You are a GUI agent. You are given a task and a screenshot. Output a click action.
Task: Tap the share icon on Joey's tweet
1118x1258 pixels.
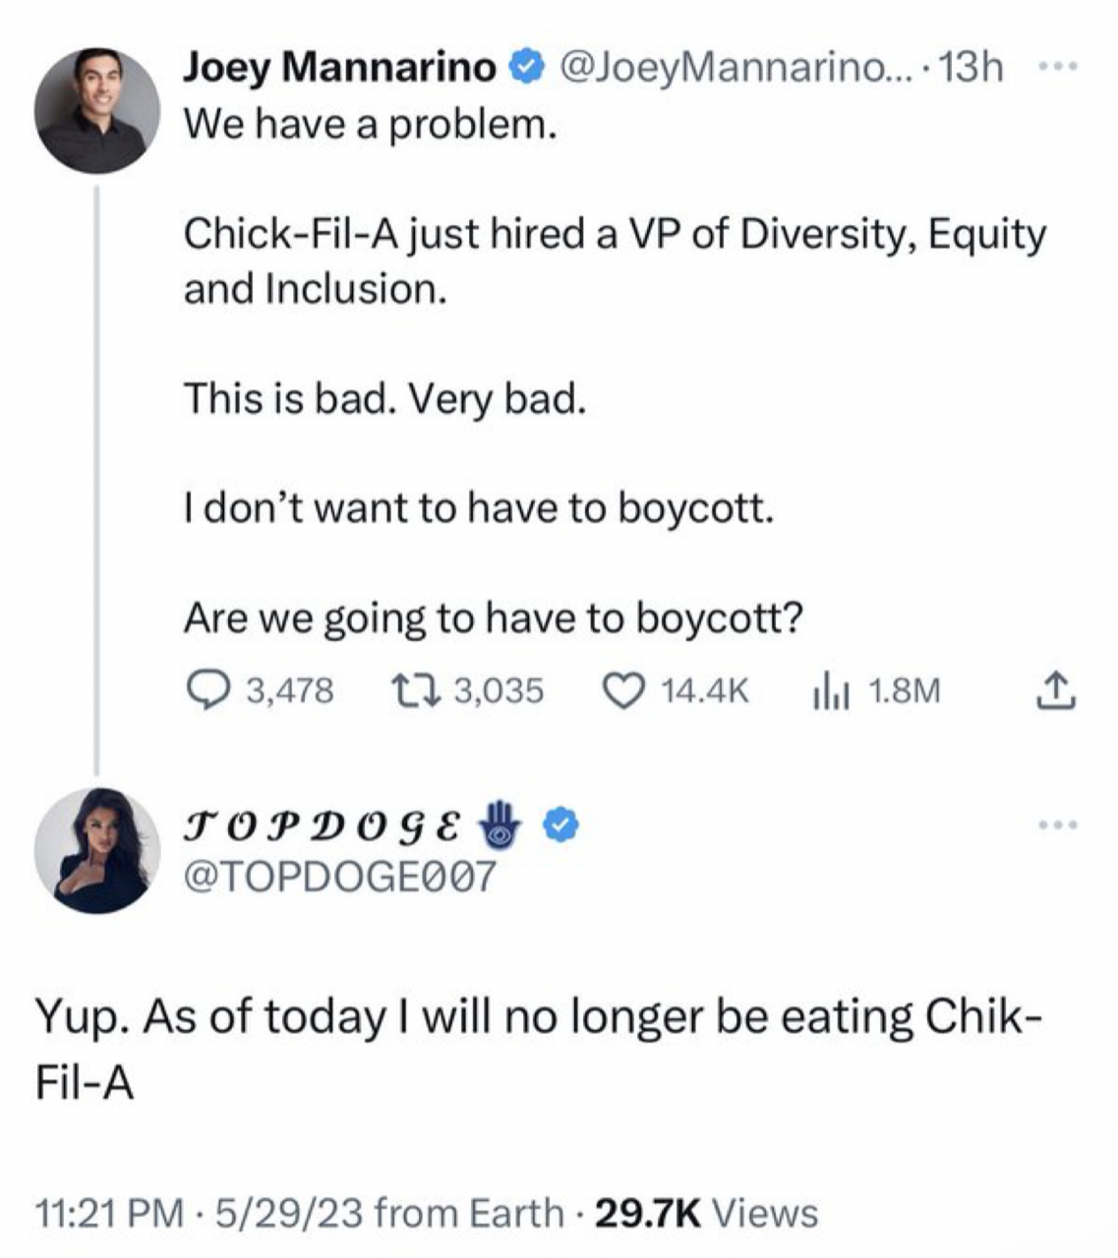[x=1055, y=691]
